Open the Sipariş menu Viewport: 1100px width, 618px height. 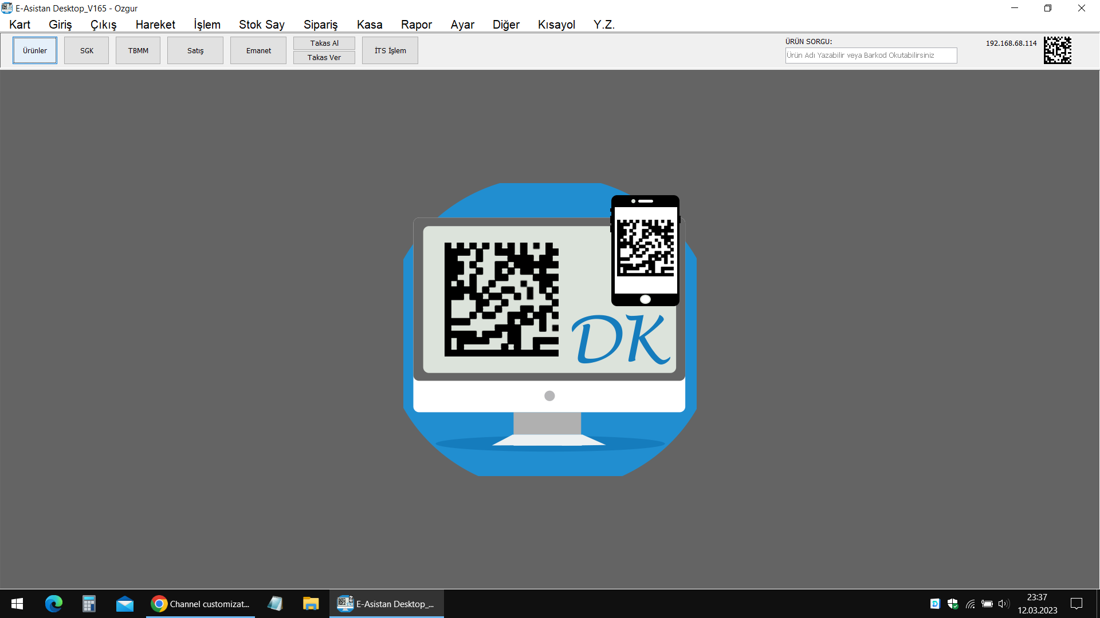point(321,25)
